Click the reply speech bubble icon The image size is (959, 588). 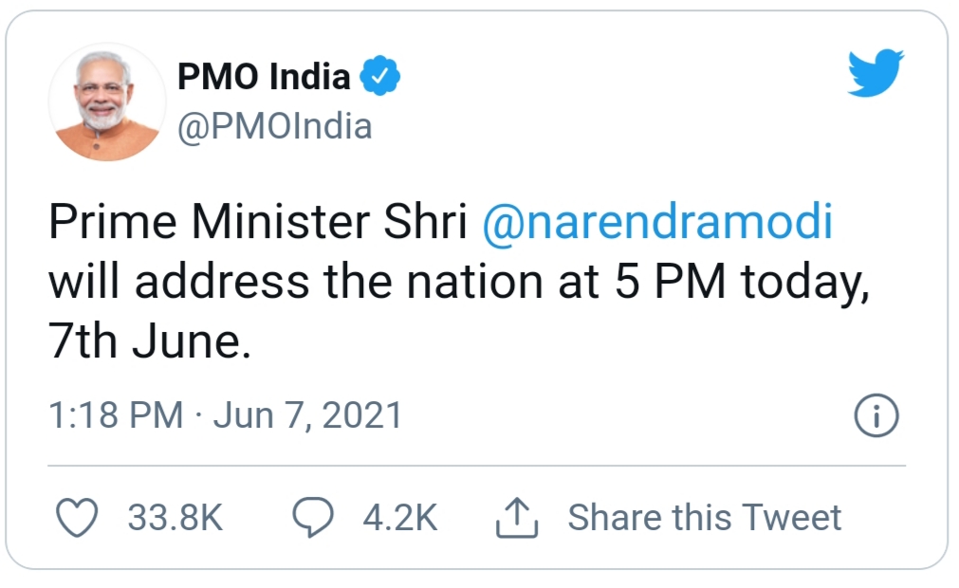pos(313,518)
